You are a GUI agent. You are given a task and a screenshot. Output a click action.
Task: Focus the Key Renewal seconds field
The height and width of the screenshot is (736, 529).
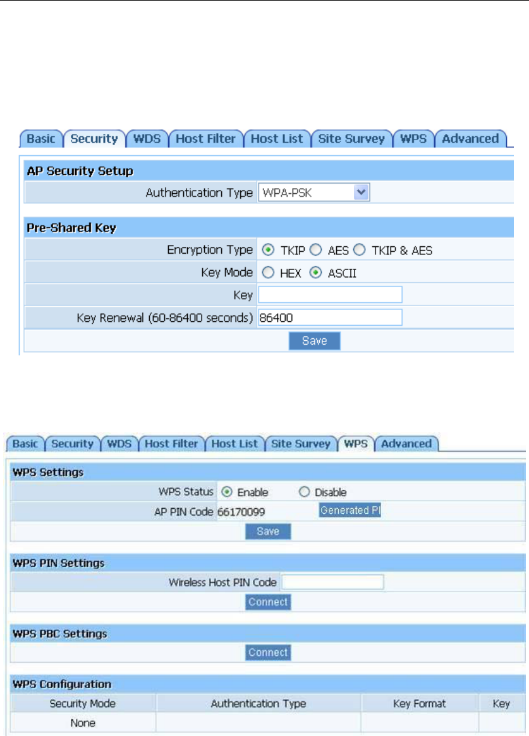(x=331, y=318)
